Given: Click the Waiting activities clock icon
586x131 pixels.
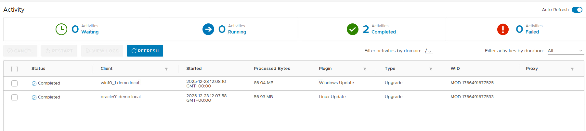Looking at the screenshot, I should tap(61, 29).
